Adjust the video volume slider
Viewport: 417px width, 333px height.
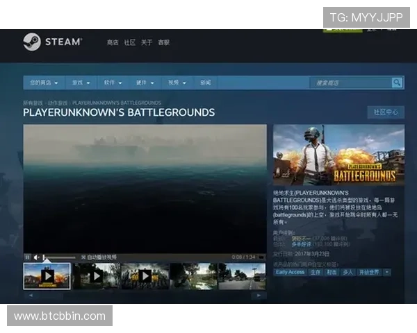point(59,257)
